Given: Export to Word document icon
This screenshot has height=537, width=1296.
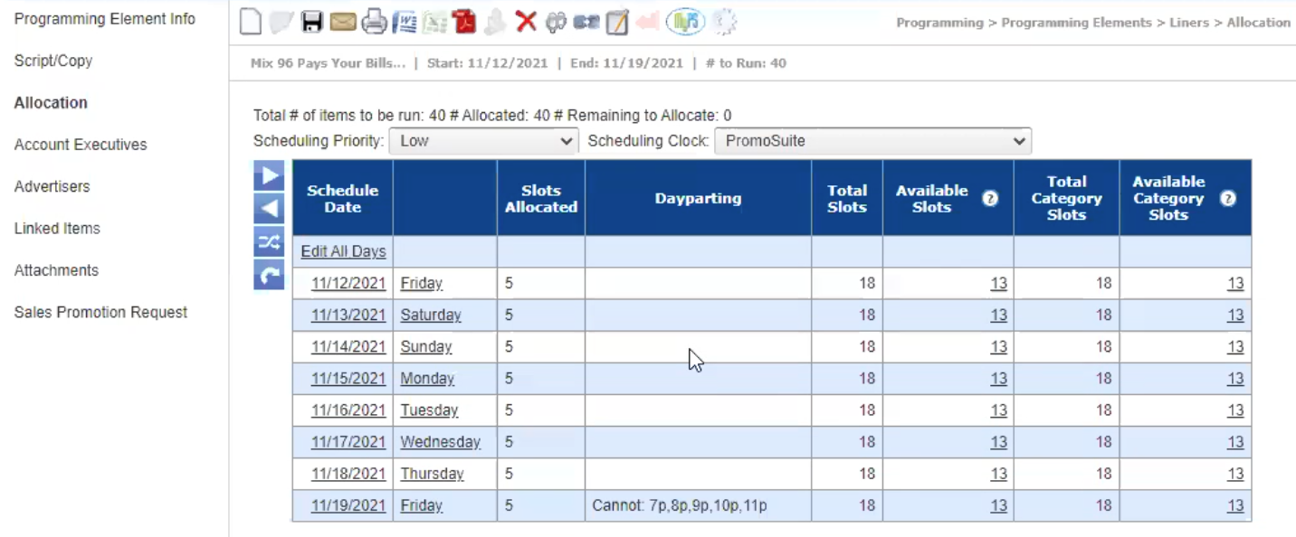Looking at the screenshot, I should [x=405, y=23].
